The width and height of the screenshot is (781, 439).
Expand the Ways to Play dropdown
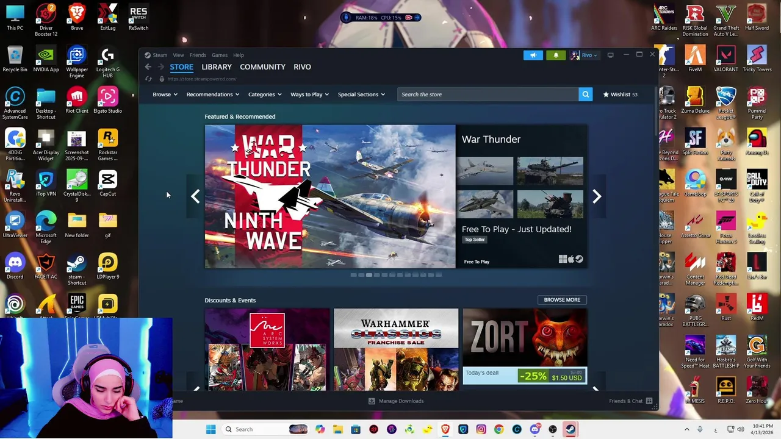point(309,95)
